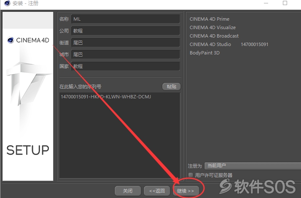Select CINEMA 4D Broadcast entry
This screenshot has height=198, width=301.
coord(214,36)
